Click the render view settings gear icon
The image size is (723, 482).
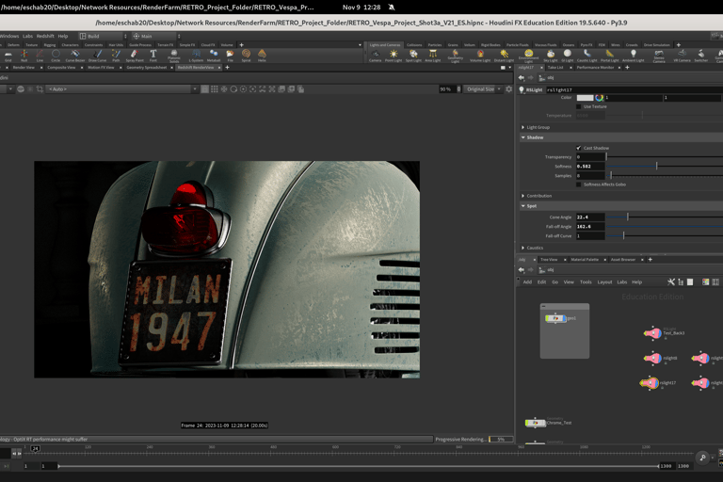click(x=509, y=89)
